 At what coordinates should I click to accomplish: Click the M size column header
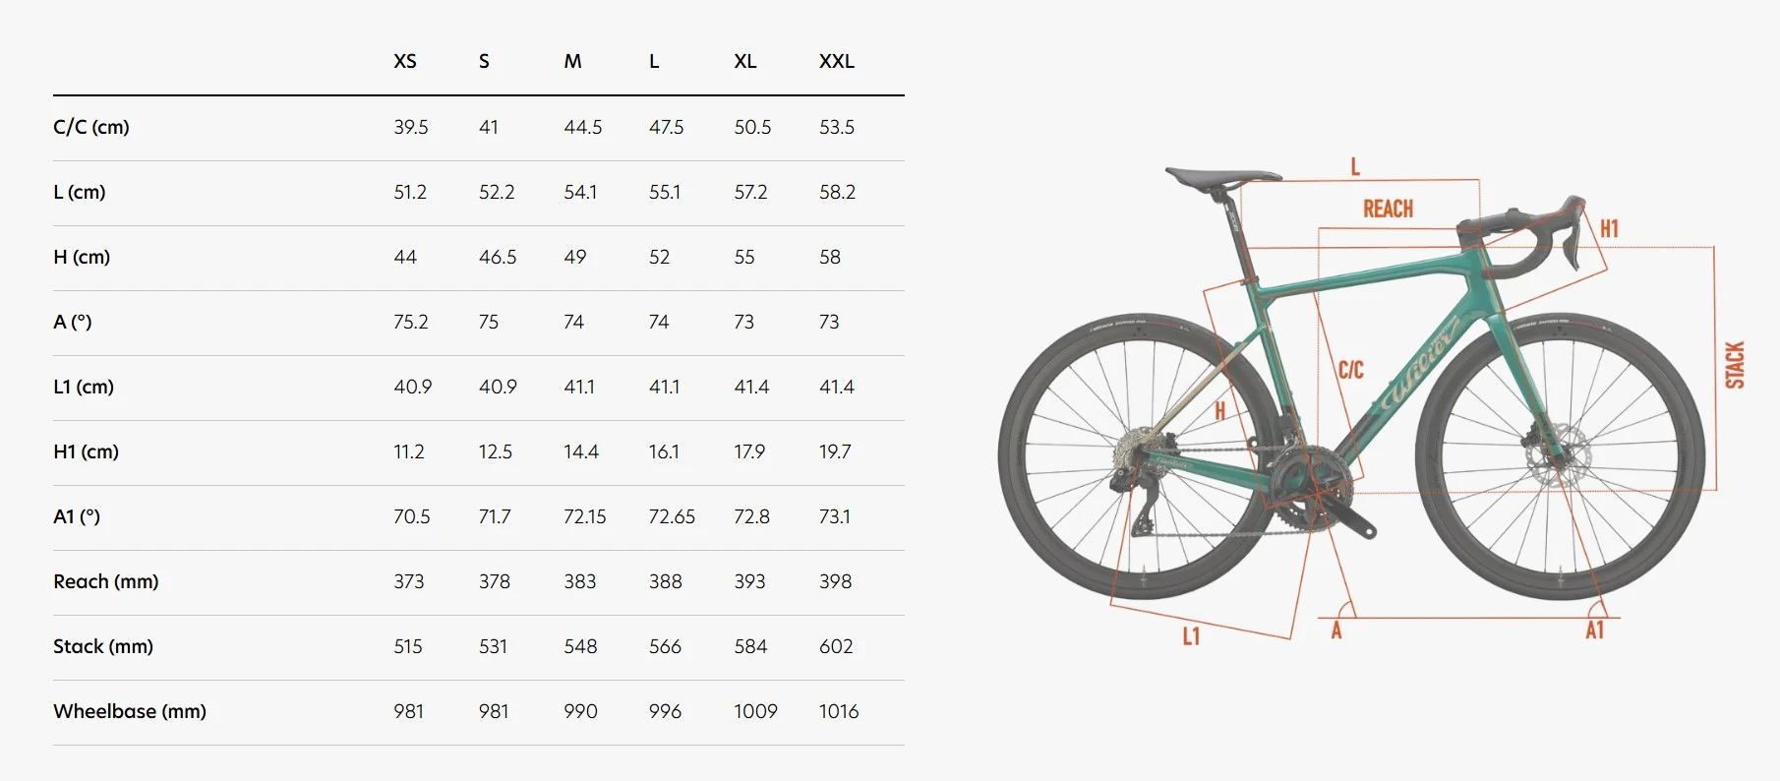[x=572, y=61]
